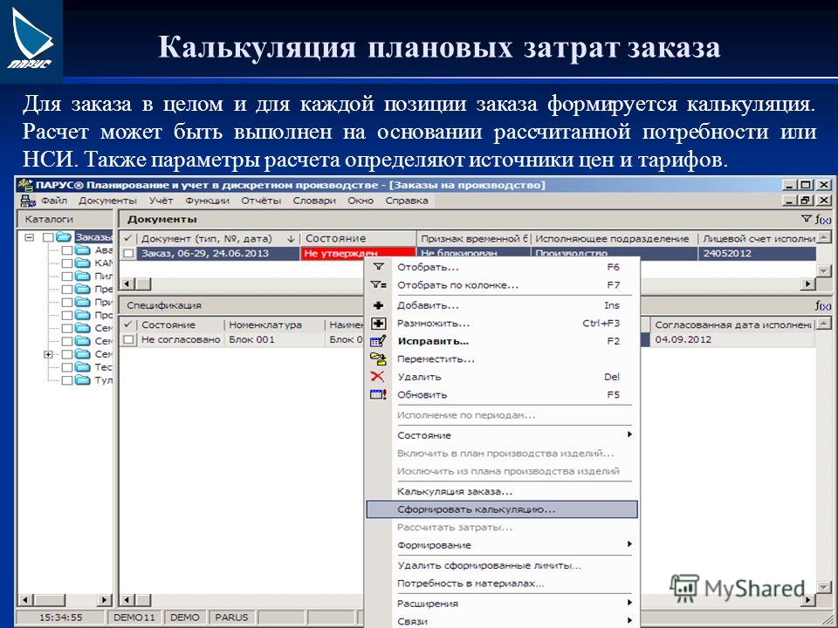Viewport: 838px width, 628px height.
Task: Choose Сформировать калькуляцию in the context menu
Action: 502,509
